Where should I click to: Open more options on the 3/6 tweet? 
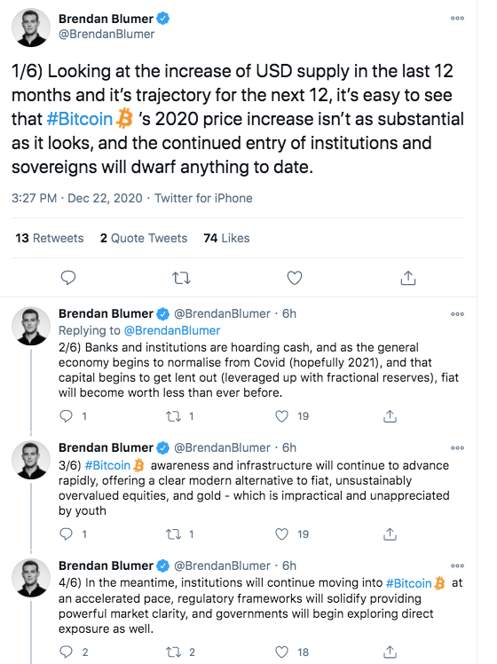click(x=457, y=447)
